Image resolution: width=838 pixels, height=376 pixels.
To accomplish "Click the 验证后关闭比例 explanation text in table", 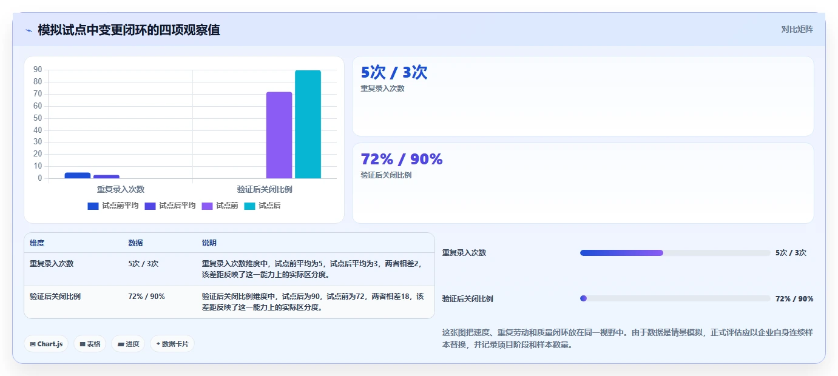I will (x=313, y=302).
